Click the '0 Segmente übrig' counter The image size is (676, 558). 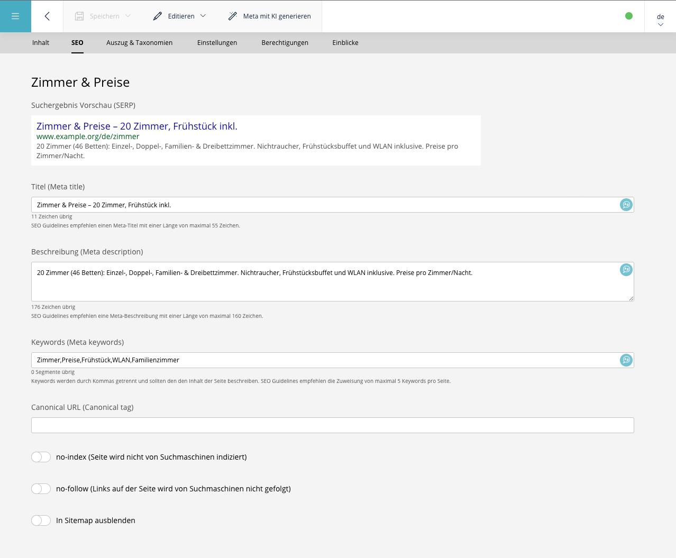[x=53, y=372]
